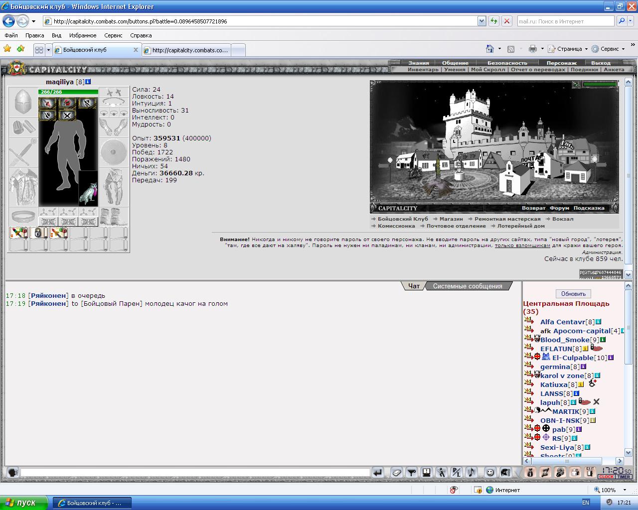
Task: Click the chat message input field
Action: pos(195,472)
